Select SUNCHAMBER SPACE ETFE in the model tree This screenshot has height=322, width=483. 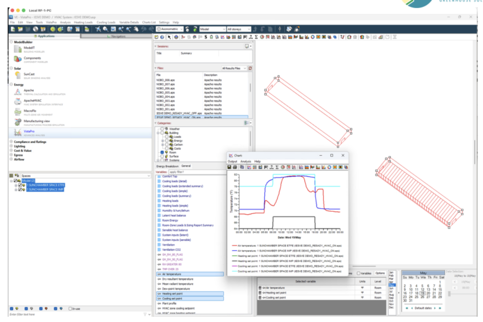tap(45, 185)
